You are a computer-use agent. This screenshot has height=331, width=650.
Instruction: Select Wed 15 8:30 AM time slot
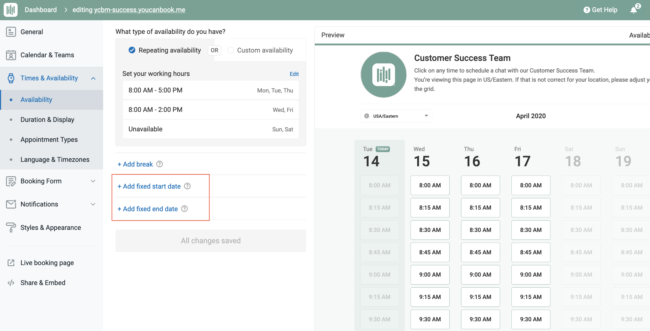pyautogui.click(x=430, y=230)
